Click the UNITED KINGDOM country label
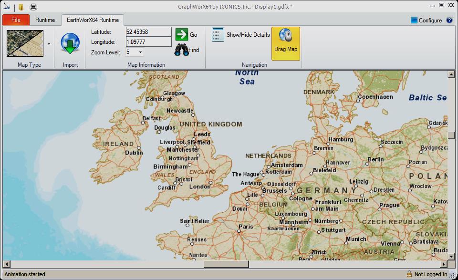The image size is (458, 280). click(210, 124)
